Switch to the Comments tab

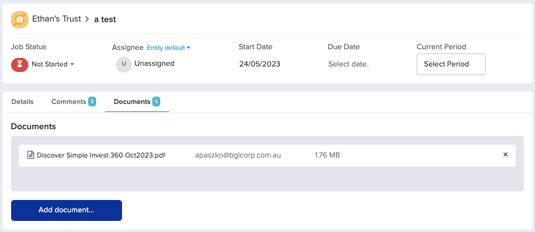[74, 102]
